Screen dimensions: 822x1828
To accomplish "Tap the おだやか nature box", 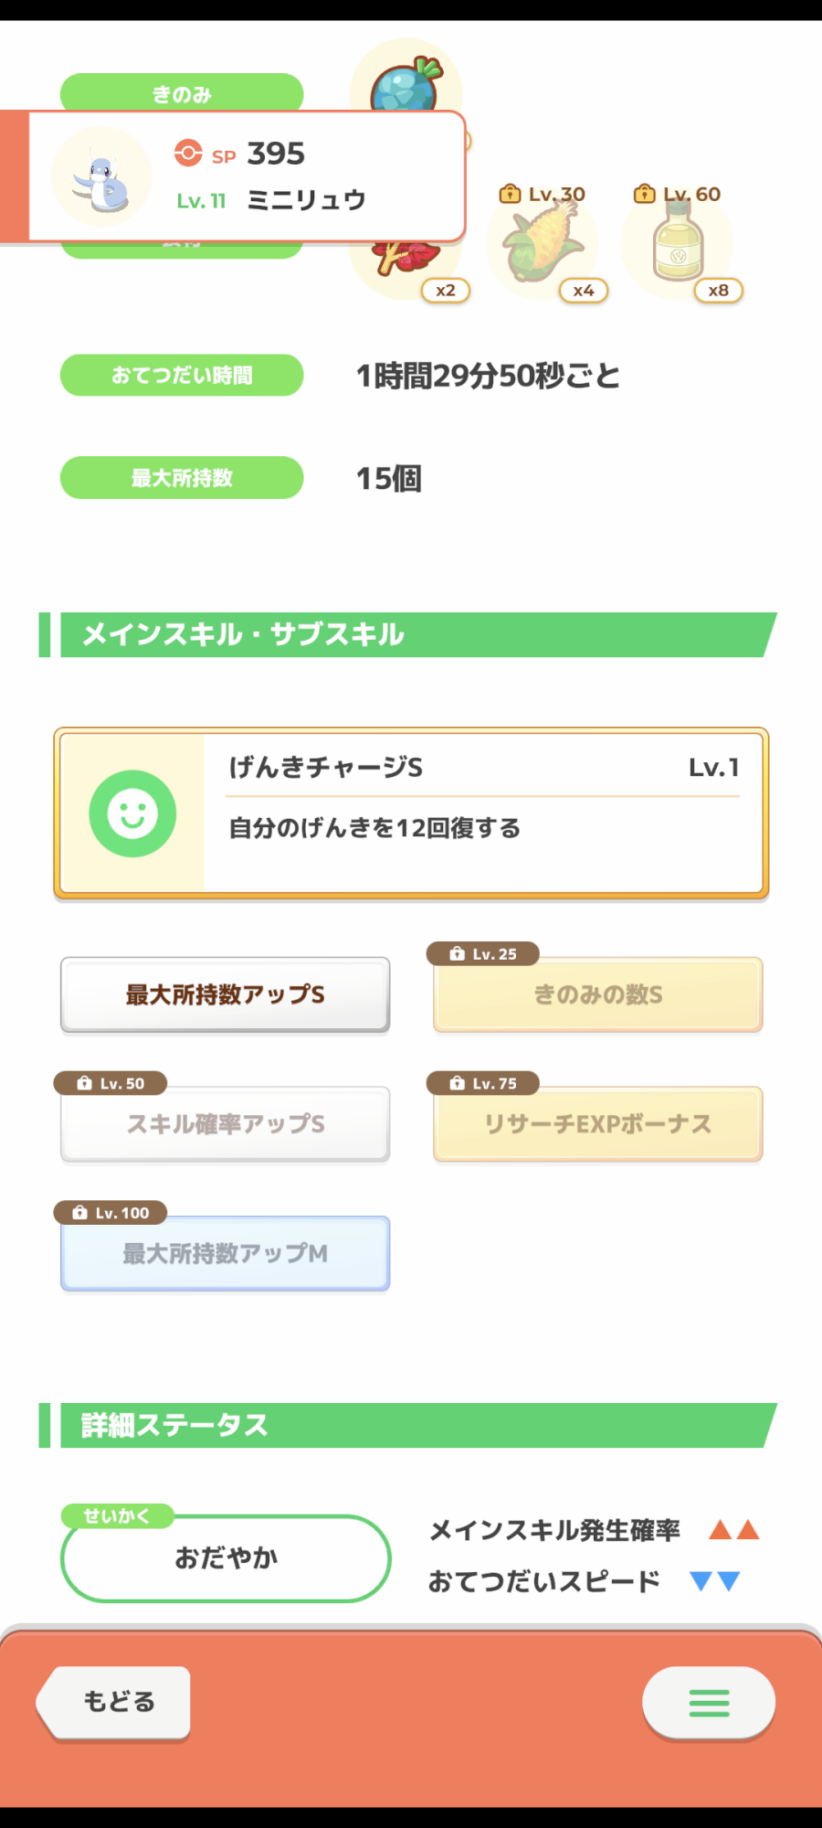I will click(x=226, y=1557).
